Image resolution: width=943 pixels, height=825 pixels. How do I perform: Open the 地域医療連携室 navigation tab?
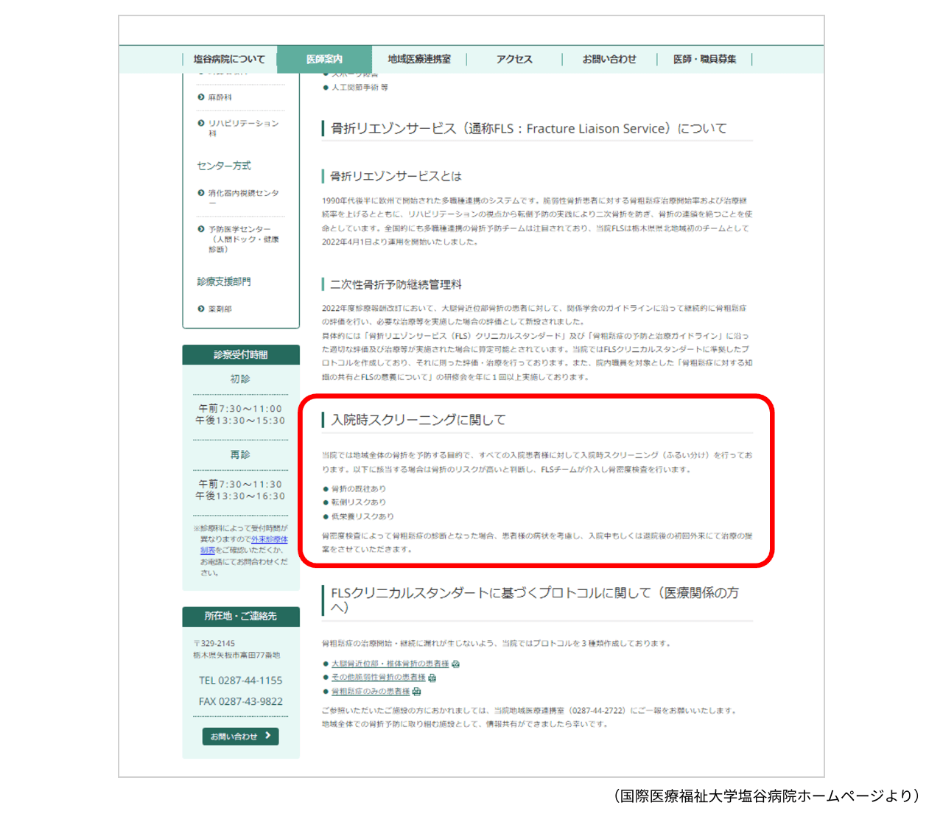coord(419,59)
